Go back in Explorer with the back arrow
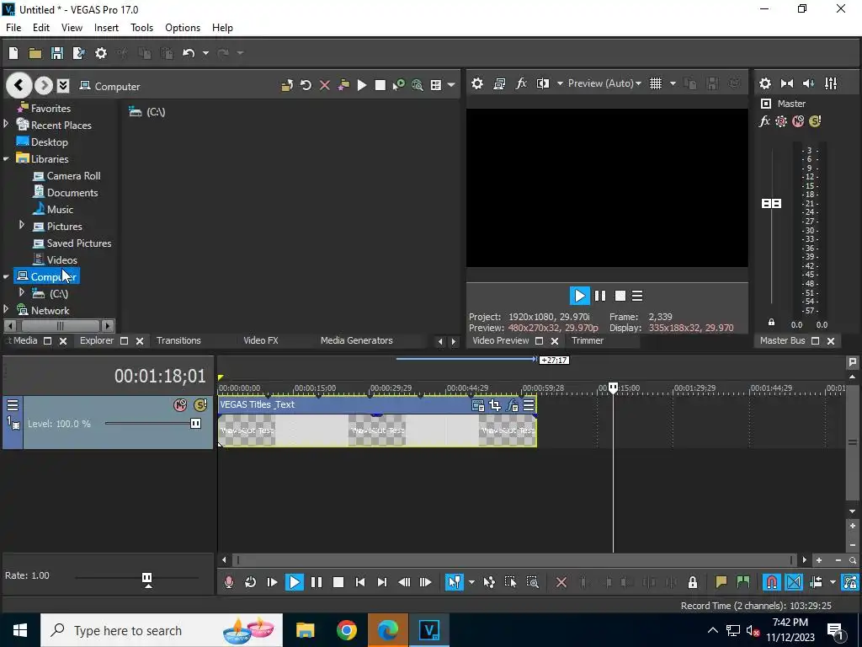This screenshot has height=647, width=862. pyautogui.click(x=19, y=85)
